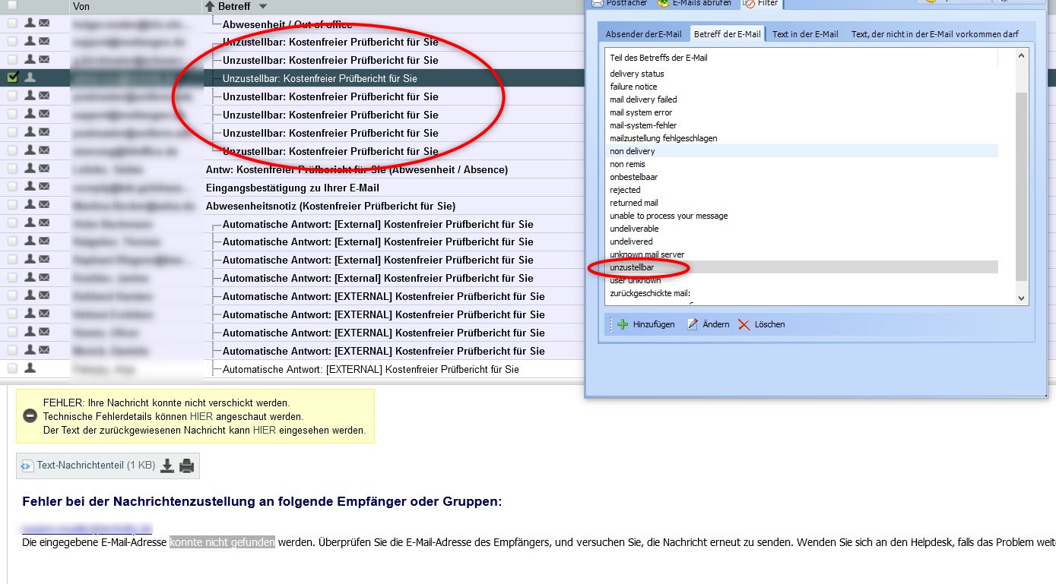
Task: Click the envelope icon in the Abwesenheitsnotiz row
Action: [44, 205]
